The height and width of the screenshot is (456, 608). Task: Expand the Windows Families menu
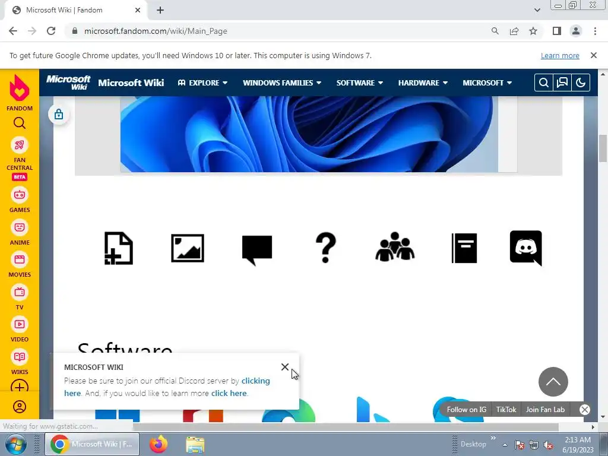[282, 83]
